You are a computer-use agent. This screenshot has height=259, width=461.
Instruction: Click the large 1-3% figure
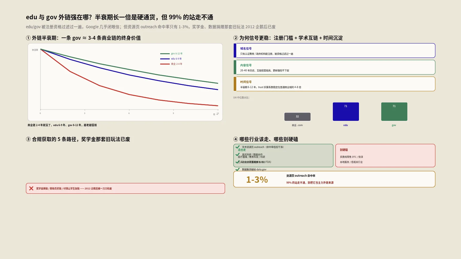[257, 180]
